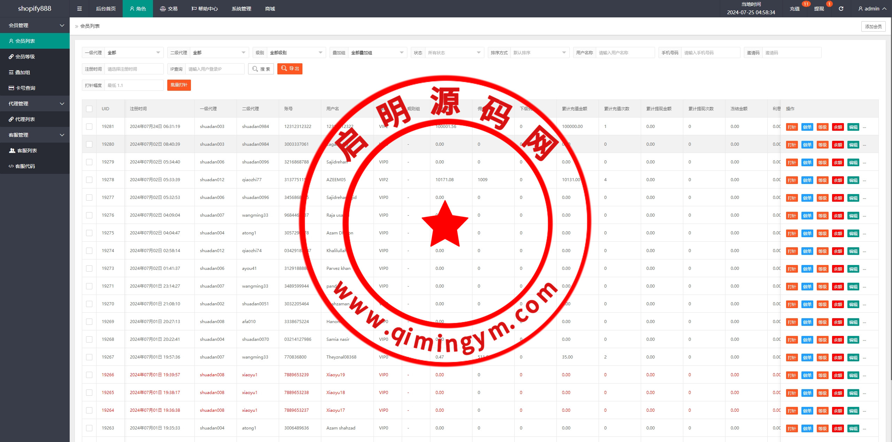Click the 添加会员 add member button
Screen dimensions: 892x442
pyautogui.click(x=873, y=26)
